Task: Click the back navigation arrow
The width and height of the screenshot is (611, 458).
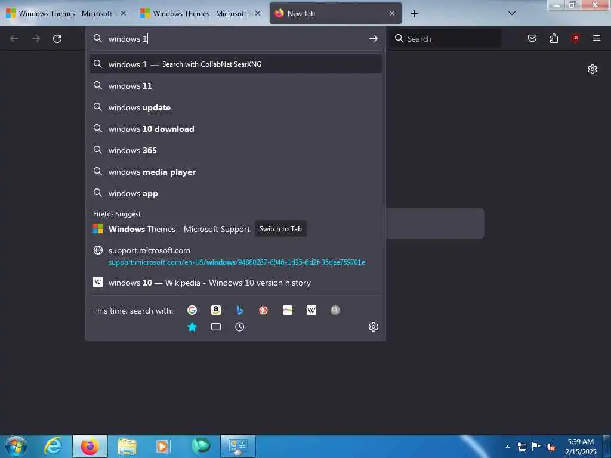Action: click(x=14, y=39)
